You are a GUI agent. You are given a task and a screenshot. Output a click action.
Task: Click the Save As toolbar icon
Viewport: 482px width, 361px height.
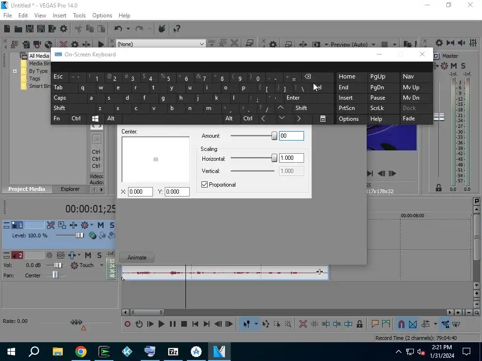pyautogui.click(x=41, y=29)
